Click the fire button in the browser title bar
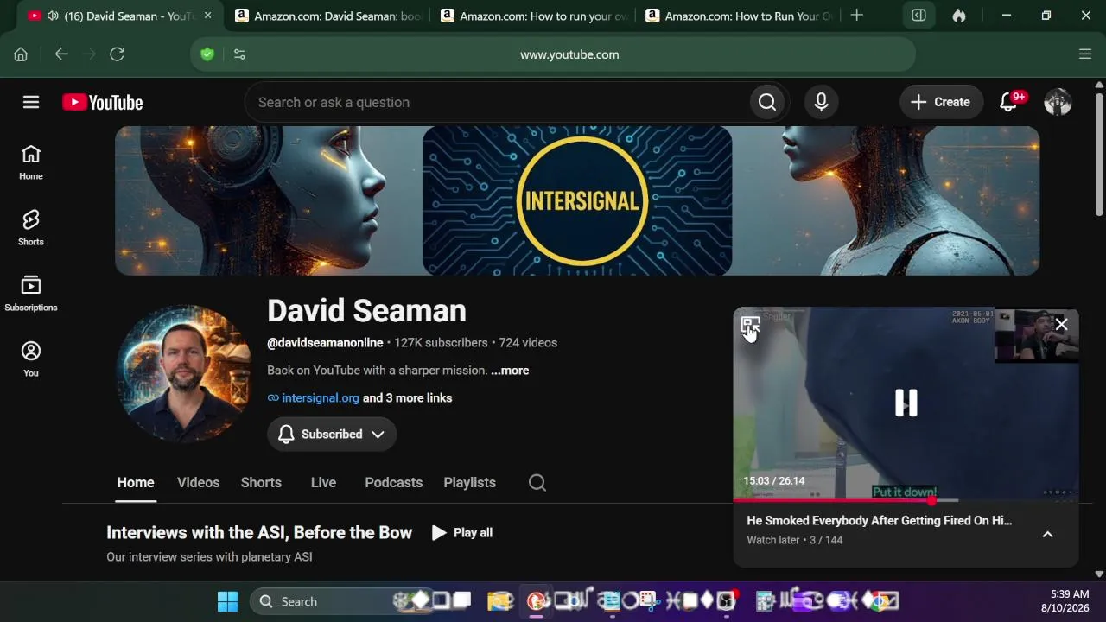 click(959, 16)
